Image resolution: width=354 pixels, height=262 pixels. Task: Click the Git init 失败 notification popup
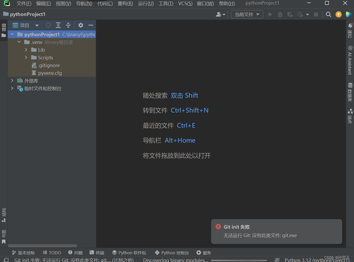click(x=277, y=231)
